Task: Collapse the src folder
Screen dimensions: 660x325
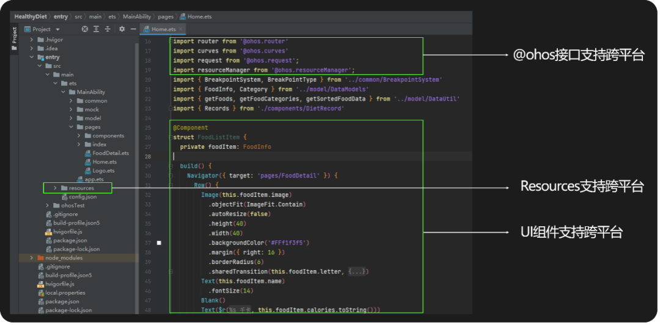Action: (40, 66)
